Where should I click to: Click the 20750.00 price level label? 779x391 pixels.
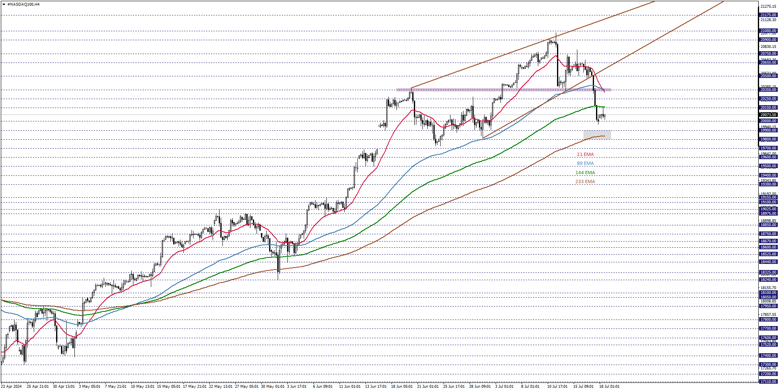[x=768, y=54]
